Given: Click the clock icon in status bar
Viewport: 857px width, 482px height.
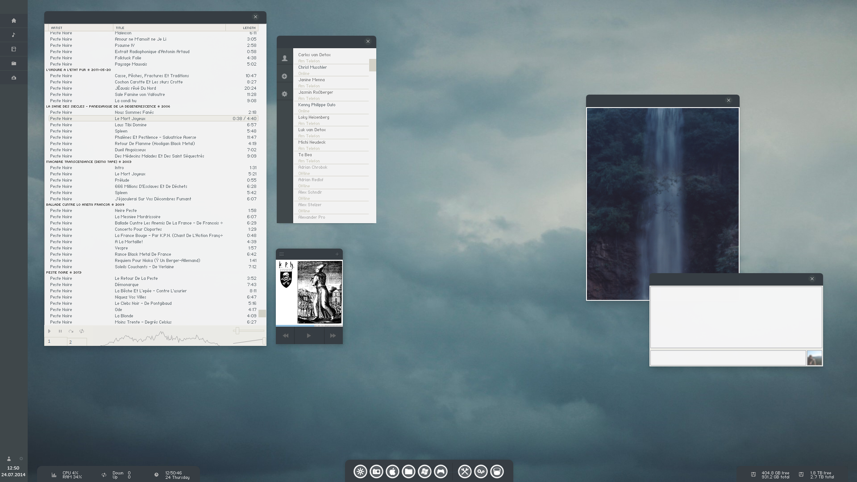Looking at the screenshot, I should (156, 475).
